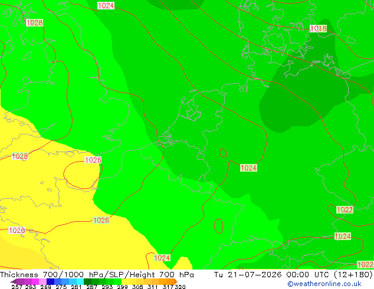
Task: Click the legend value 281
Action: [x=76, y=287]
